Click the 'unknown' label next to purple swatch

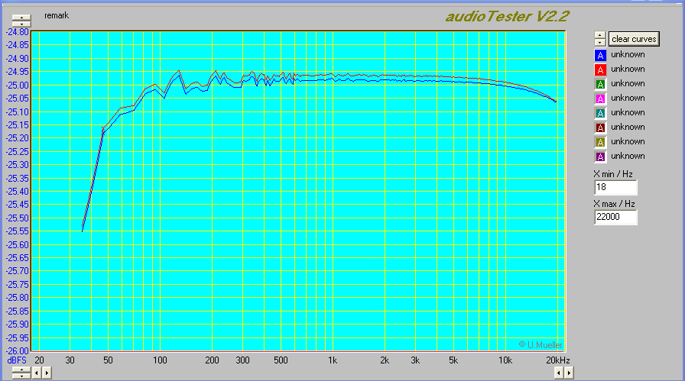(x=628, y=156)
